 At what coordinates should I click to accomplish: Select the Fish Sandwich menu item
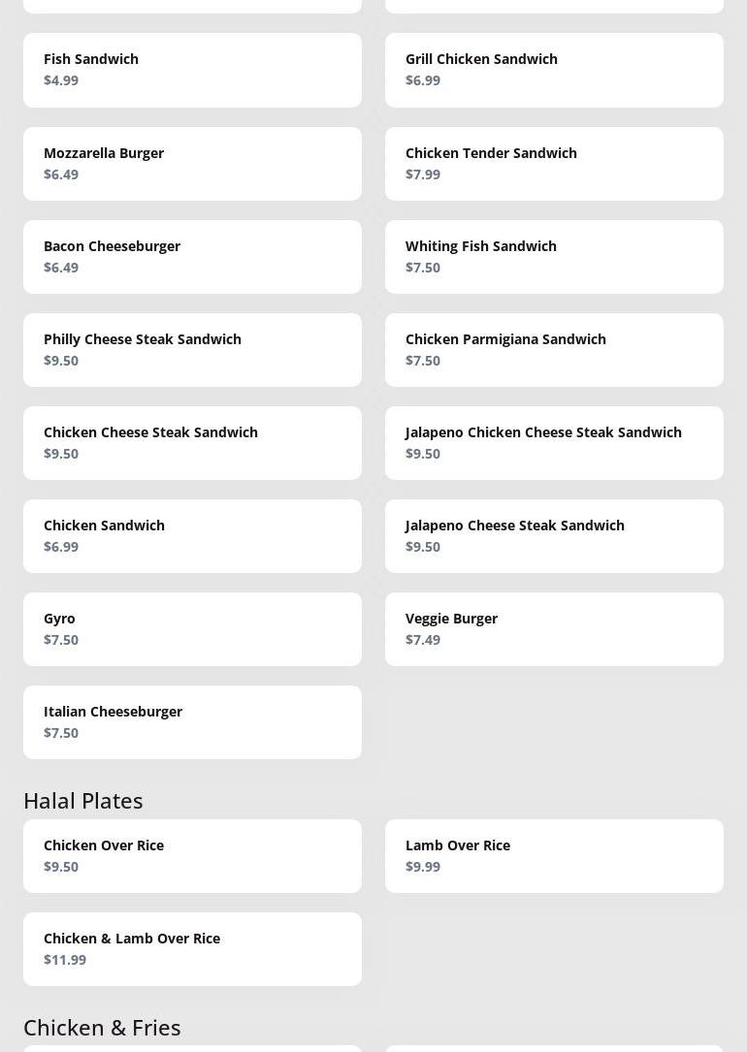(193, 71)
